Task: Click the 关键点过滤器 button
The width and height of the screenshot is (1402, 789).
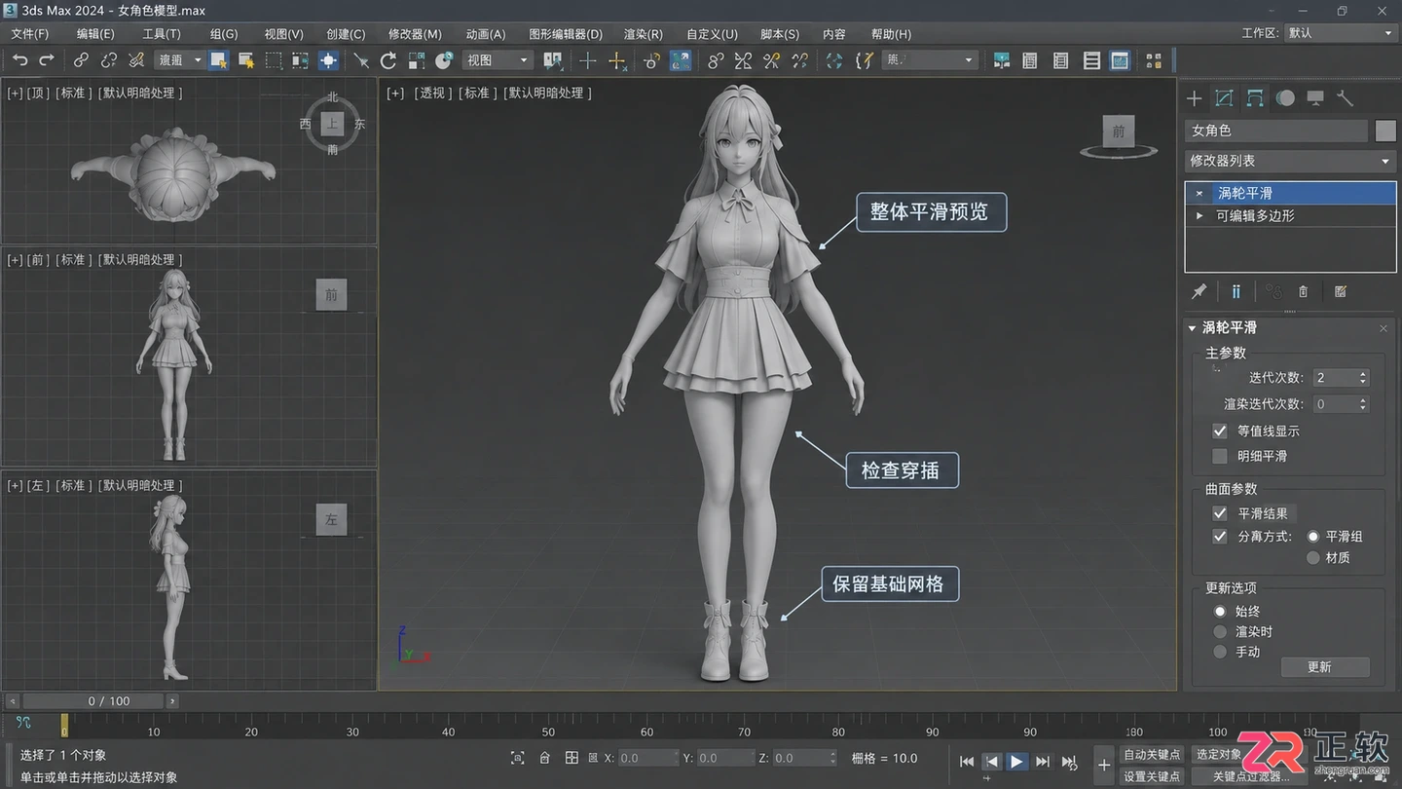Action: 1251,776
